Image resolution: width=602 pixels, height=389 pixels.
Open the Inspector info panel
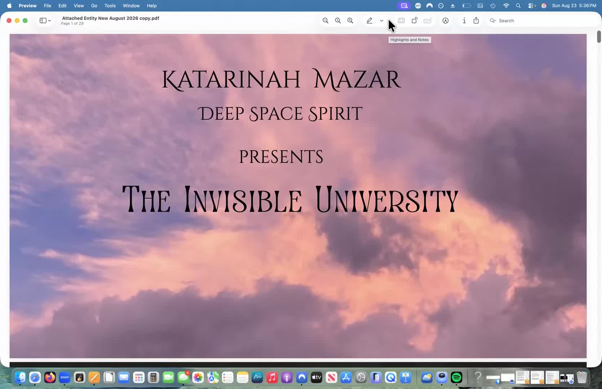[x=464, y=21]
